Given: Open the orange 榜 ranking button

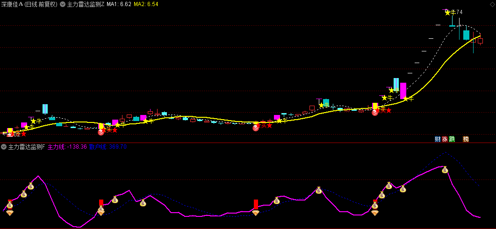Looking at the screenshot, I should click(466, 139).
